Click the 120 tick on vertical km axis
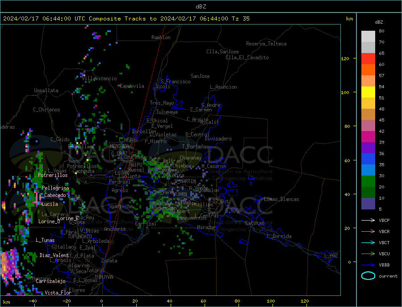 (345, 58)
